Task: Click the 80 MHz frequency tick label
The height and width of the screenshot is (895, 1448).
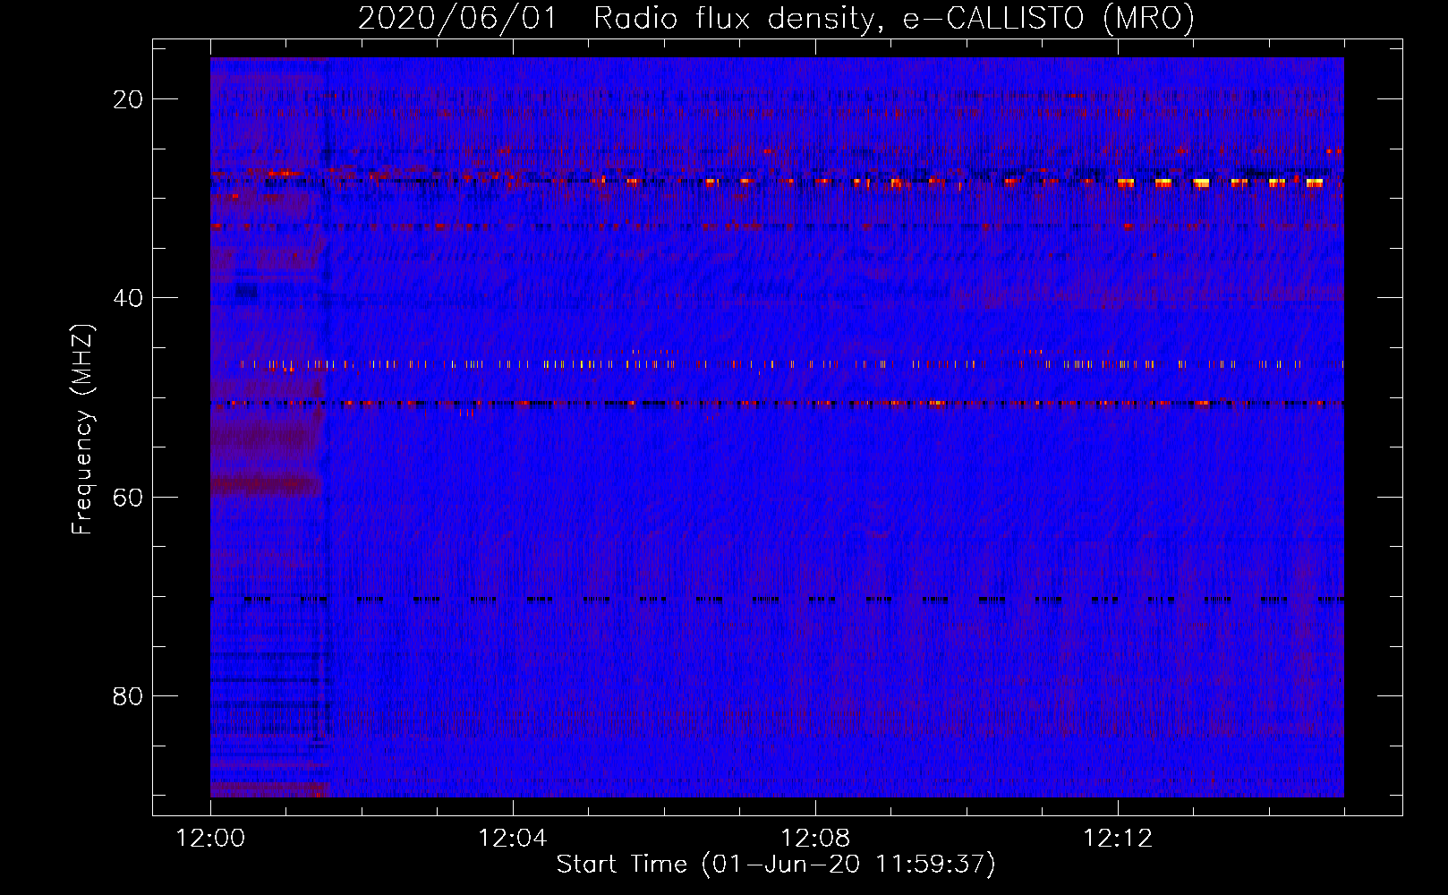Action: 128,695
